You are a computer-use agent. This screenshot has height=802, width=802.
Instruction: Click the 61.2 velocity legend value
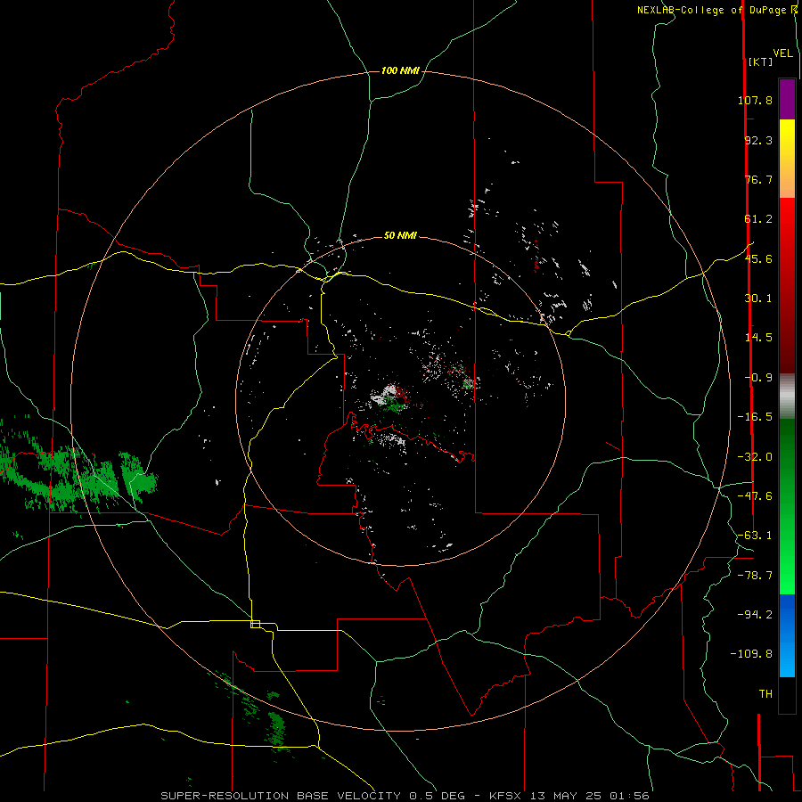tap(758, 219)
